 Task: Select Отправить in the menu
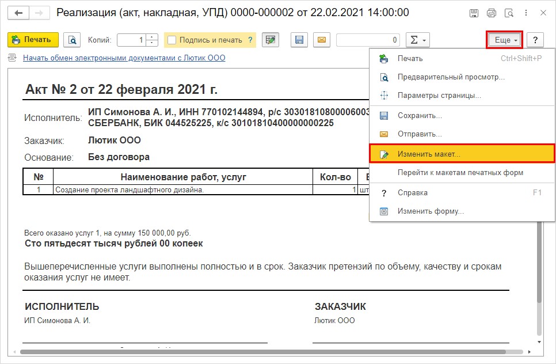pyautogui.click(x=462, y=134)
